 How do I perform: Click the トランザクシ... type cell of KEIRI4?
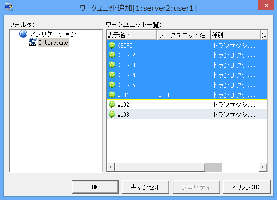coord(234,75)
